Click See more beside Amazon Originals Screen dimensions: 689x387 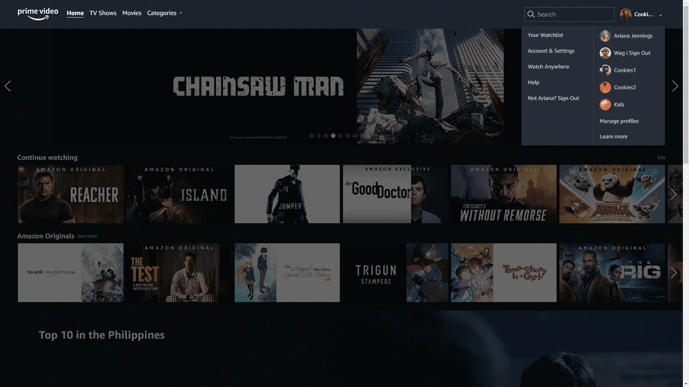[87, 236]
